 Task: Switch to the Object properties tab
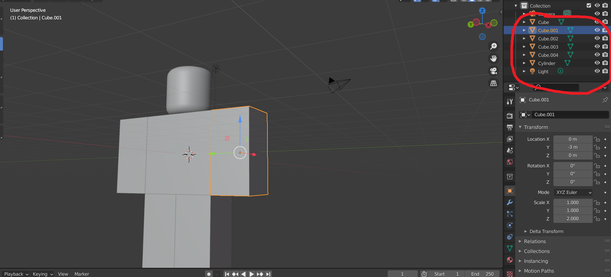click(x=510, y=191)
